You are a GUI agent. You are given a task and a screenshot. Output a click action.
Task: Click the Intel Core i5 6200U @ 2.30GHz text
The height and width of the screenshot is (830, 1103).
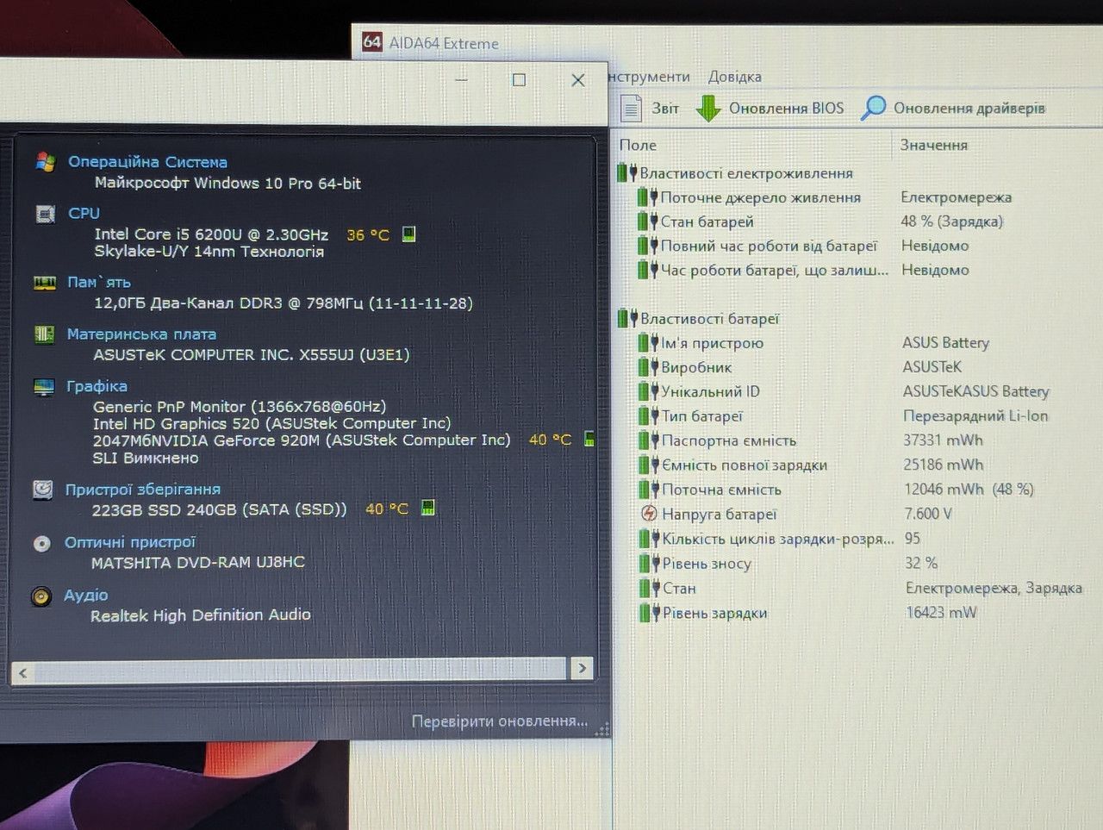211,234
